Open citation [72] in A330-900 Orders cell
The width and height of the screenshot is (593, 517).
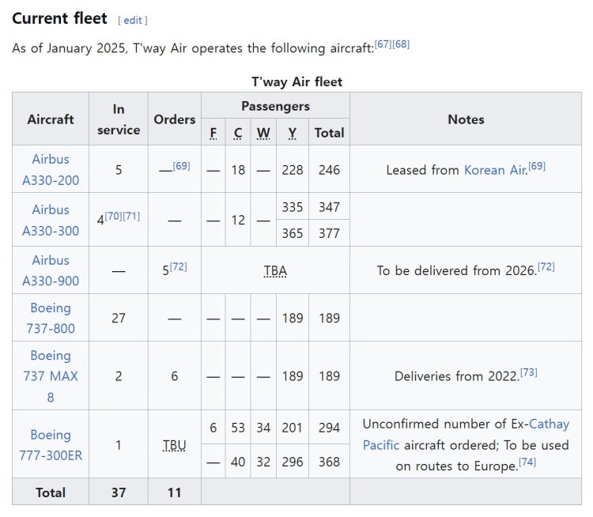[x=178, y=266]
